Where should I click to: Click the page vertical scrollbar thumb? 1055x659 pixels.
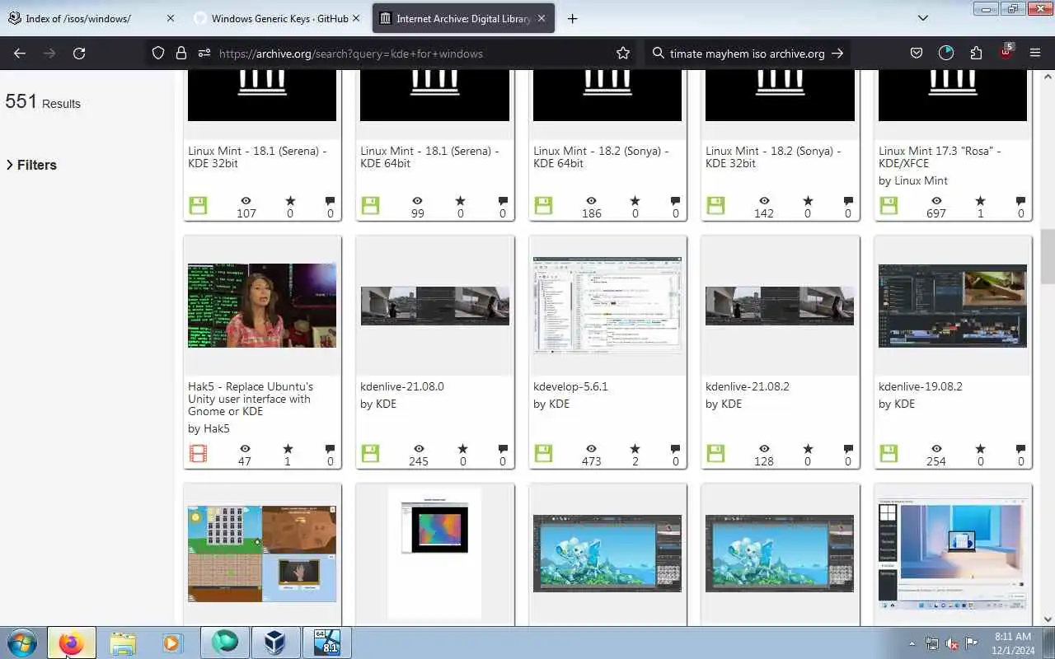point(1048,256)
